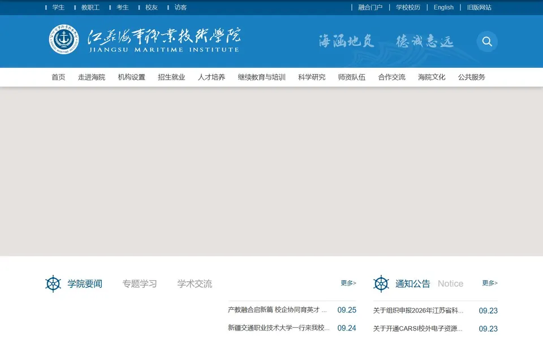Open the 走进海院 menu

[x=92, y=77]
